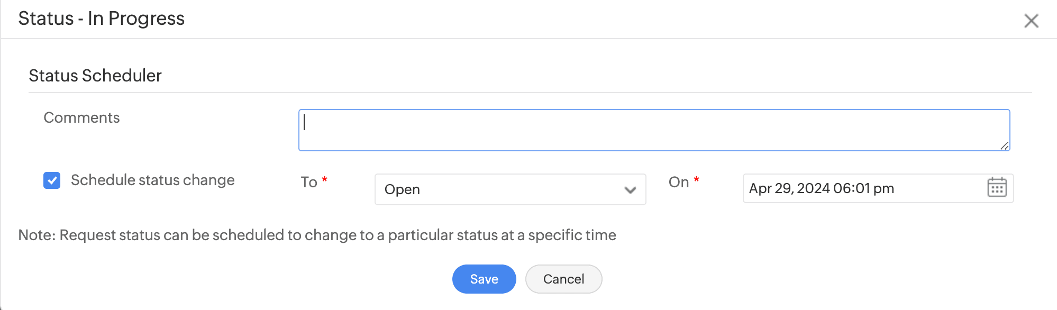Viewport: 1057px width, 310px height.
Task: Click the "Status Scheduler" section heading
Action: point(95,76)
